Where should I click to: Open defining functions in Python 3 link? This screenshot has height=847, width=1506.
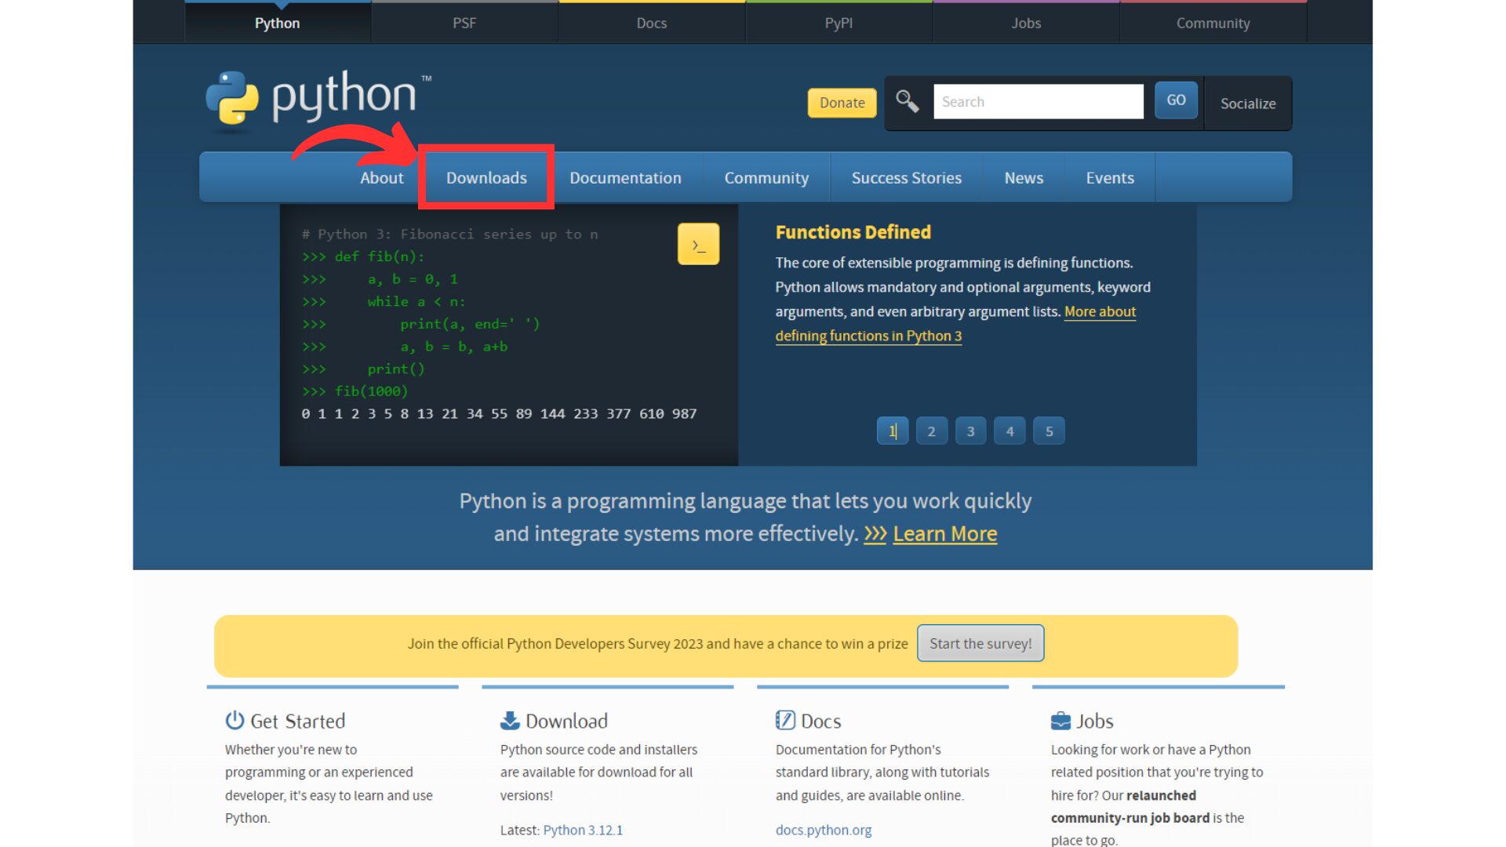868,336
